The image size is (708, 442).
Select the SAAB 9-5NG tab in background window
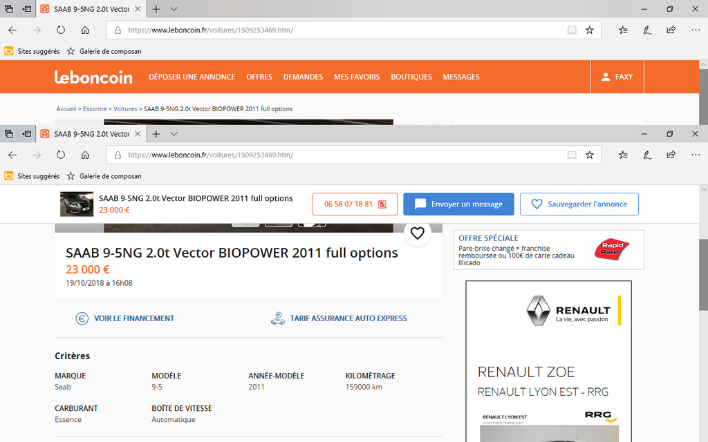click(x=91, y=9)
